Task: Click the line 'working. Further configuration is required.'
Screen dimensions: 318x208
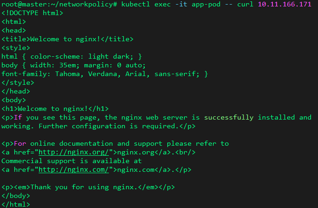Action: pyautogui.click(x=98, y=126)
